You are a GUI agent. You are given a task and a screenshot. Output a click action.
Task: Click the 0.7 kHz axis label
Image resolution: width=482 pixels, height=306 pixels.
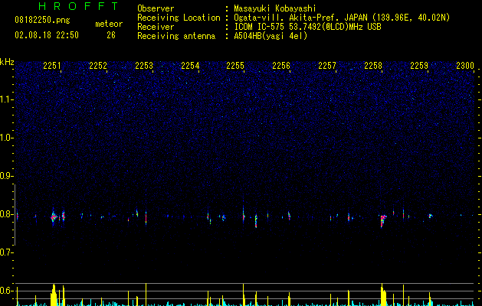point(5,252)
